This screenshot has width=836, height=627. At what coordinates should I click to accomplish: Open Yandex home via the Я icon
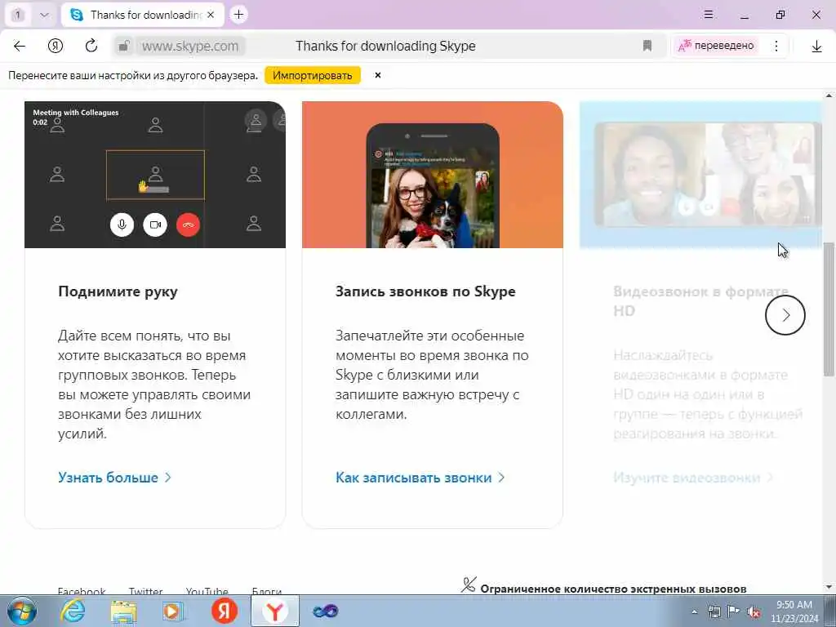point(56,46)
